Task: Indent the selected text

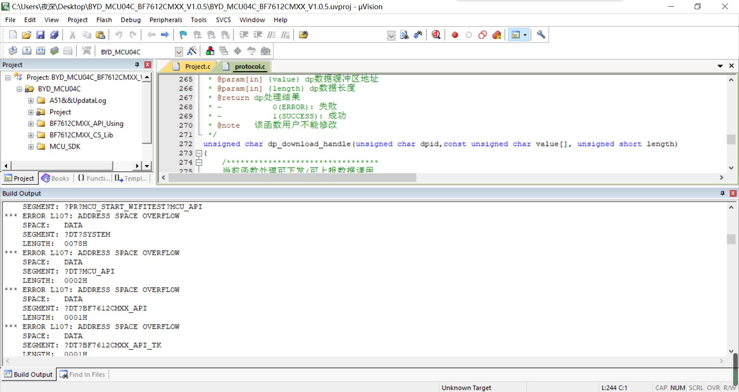Action: (x=244, y=35)
